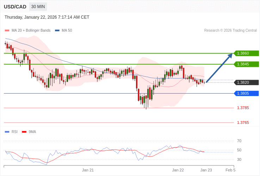Screen dimensions: 260x176
Task: Click the red 1.3765 support label
Action: point(243,122)
